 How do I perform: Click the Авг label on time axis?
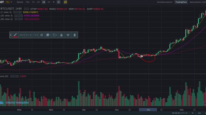84,110
